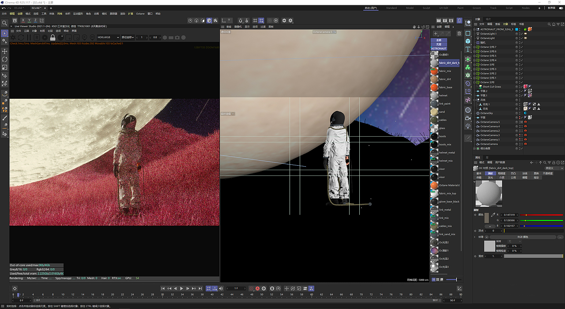The width and height of the screenshot is (565, 309).
Task: Click the coordinate system icon beside Z
Action: (41, 20)
